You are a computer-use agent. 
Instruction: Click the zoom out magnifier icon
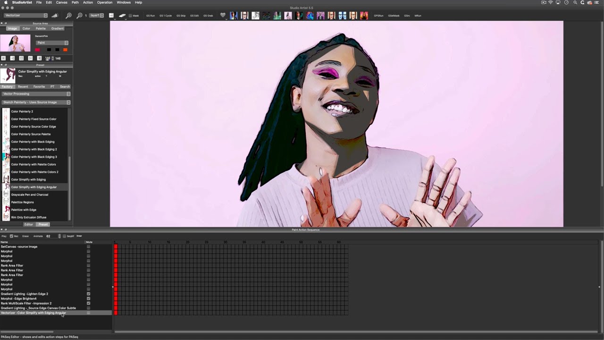pos(68,16)
